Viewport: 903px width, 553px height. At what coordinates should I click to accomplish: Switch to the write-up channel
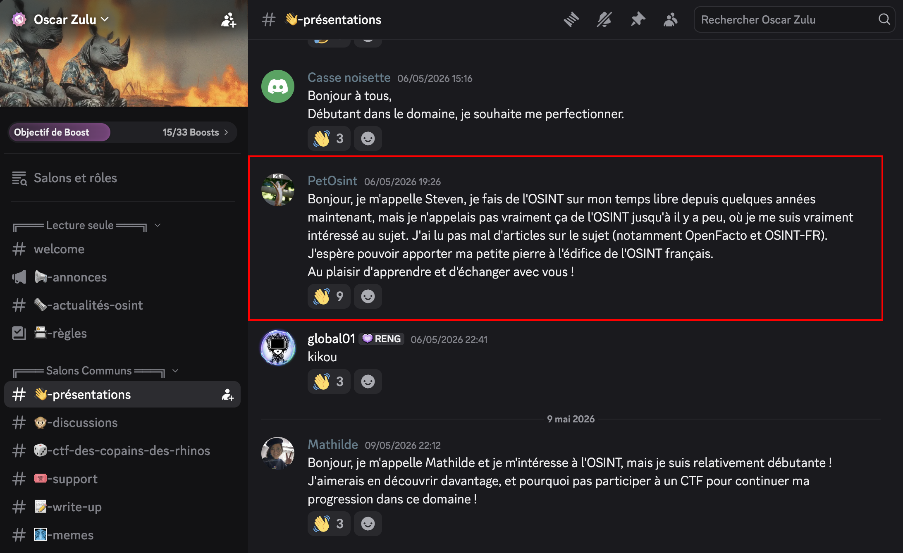tap(122, 507)
